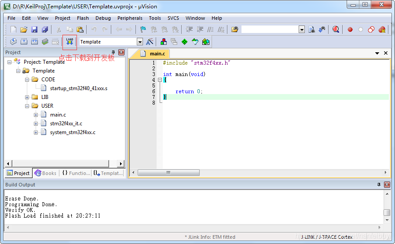Open a file with the folder icon
The height and width of the screenshot is (244, 395).
coord(24,29)
